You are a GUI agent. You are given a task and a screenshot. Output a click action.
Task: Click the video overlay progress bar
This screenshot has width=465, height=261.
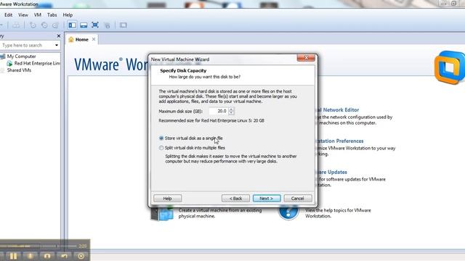[39, 246]
